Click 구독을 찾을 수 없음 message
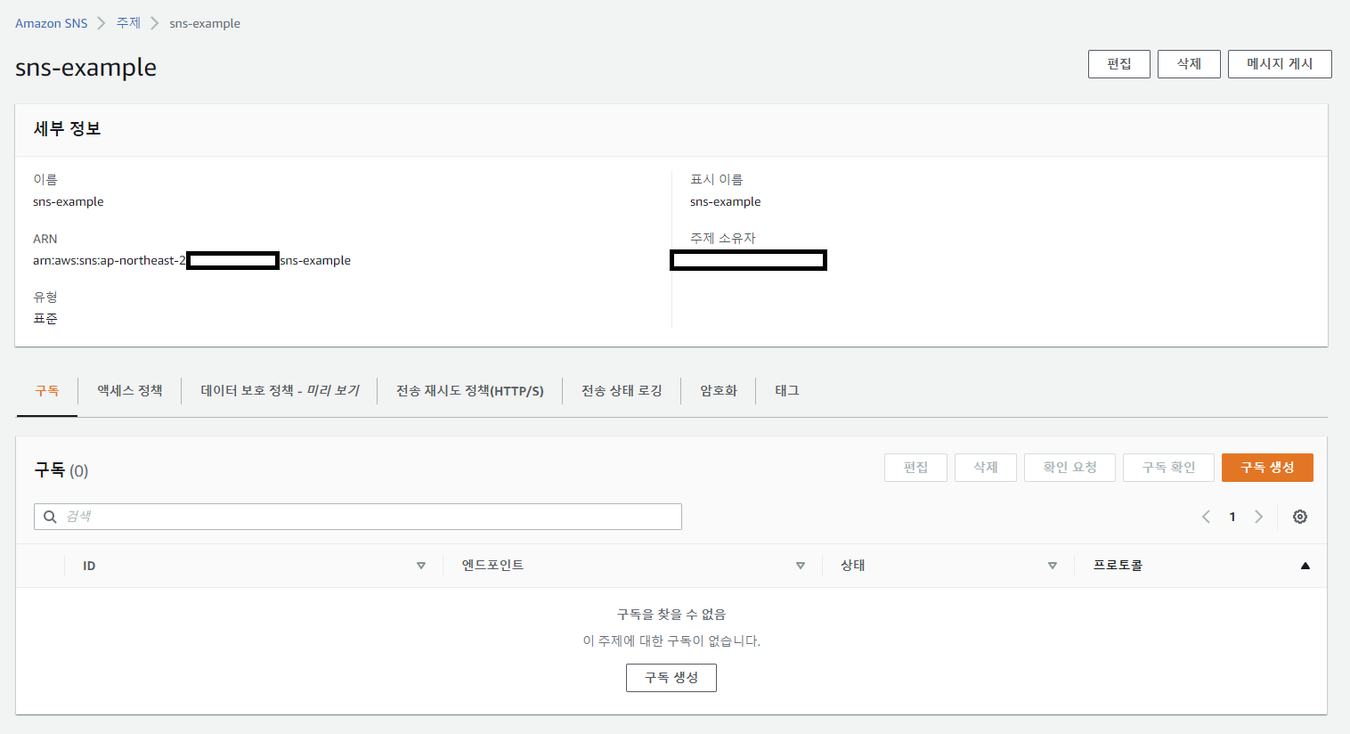 coord(671,615)
